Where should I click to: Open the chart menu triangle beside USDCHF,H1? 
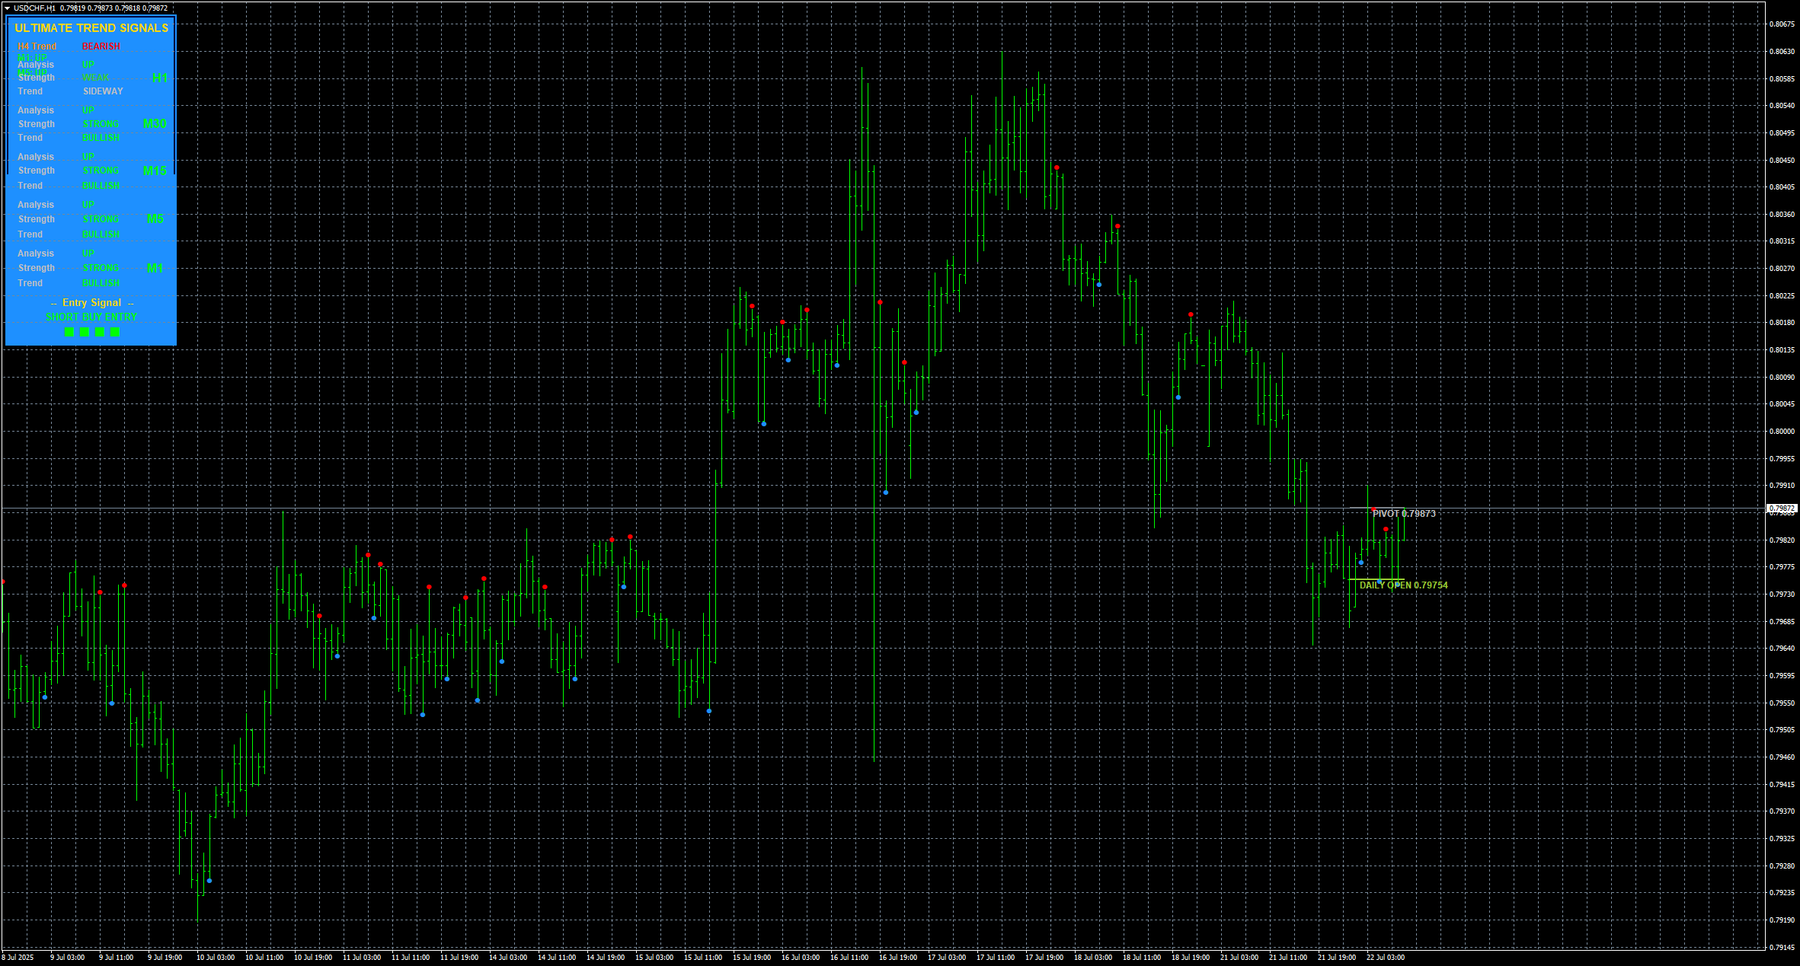pos(7,8)
